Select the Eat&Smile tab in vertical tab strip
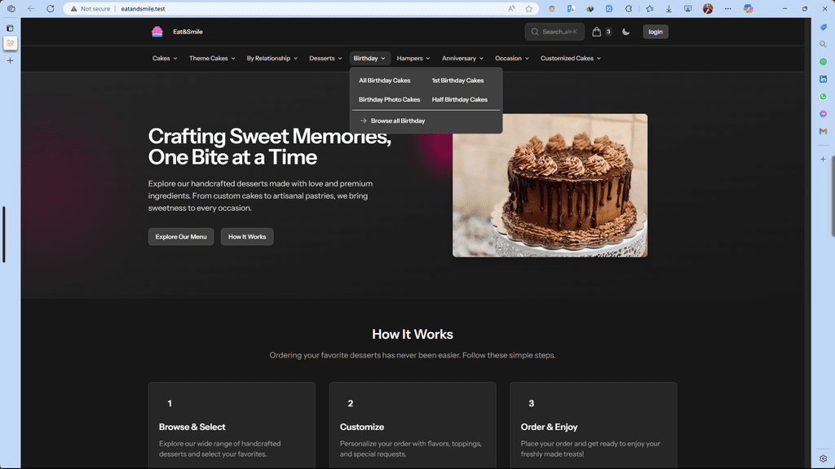This screenshot has width=835, height=469. point(10,43)
